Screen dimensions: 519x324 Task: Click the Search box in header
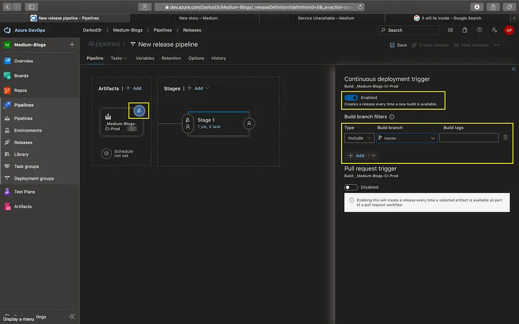[409, 30]
